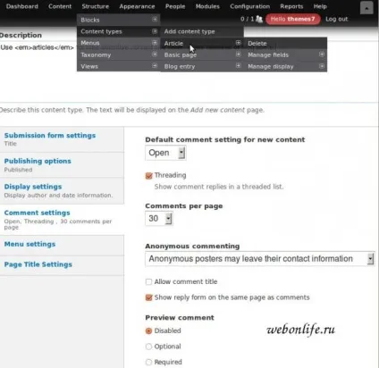This screenshot has height=368, width=379.
Task: Click the toolbar collapse arrow icon at top right
Action: tap(366, 8)
